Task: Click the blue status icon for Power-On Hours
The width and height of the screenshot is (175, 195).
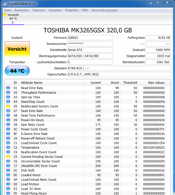Action: tap(8, 120)
